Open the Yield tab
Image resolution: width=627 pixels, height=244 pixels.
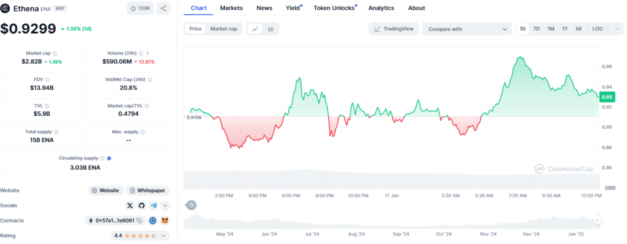click(293, 8)
